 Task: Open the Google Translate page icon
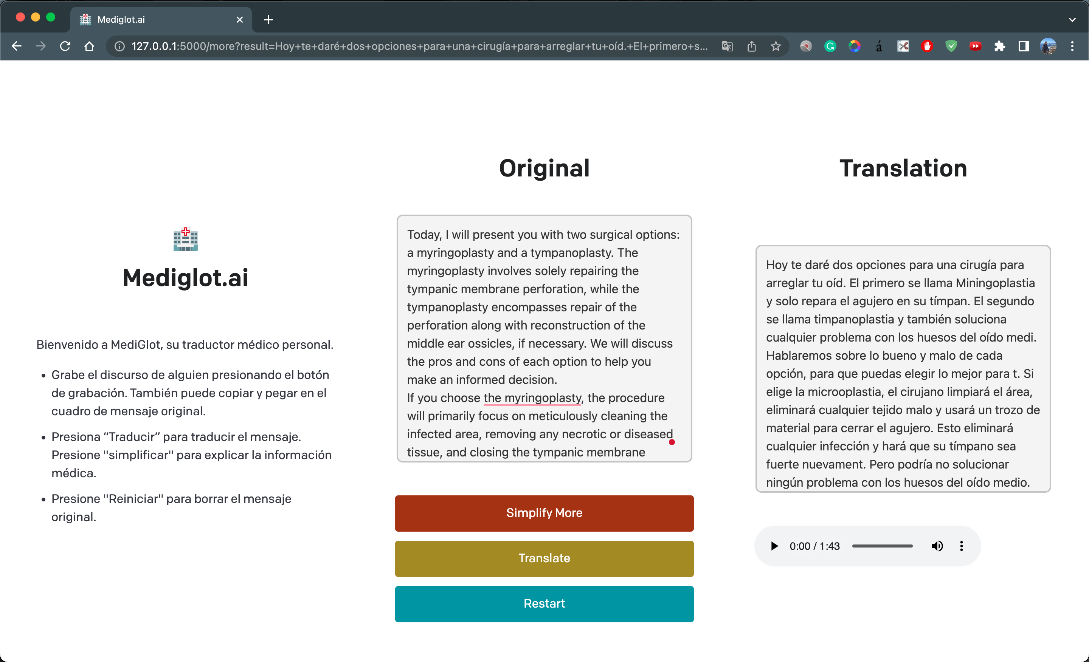[727, 46]
